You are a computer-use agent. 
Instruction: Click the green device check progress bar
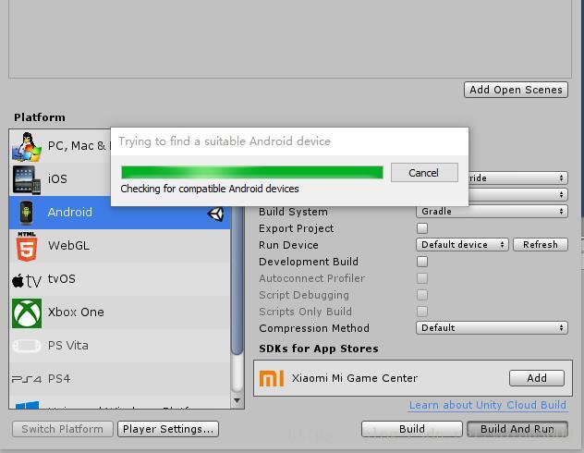tap(252, 173)
